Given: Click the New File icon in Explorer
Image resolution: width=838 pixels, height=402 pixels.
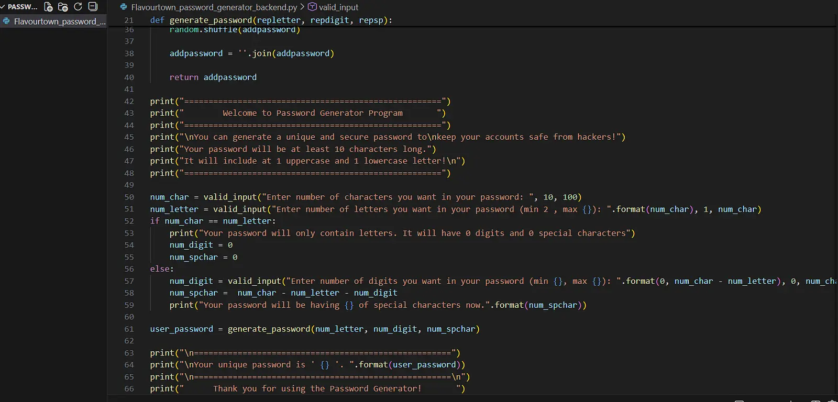Looking at the screenshot, I should [x=48, y=7].
